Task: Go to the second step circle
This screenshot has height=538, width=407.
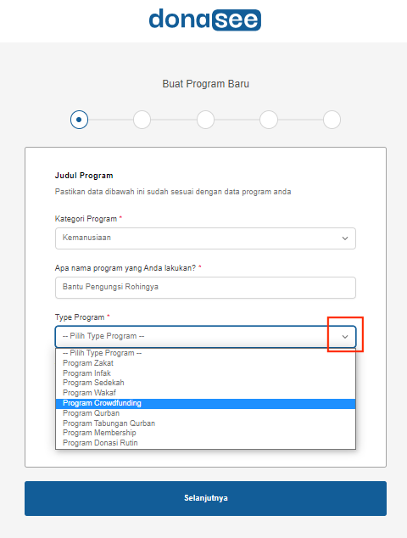Action: click(142, 120)
